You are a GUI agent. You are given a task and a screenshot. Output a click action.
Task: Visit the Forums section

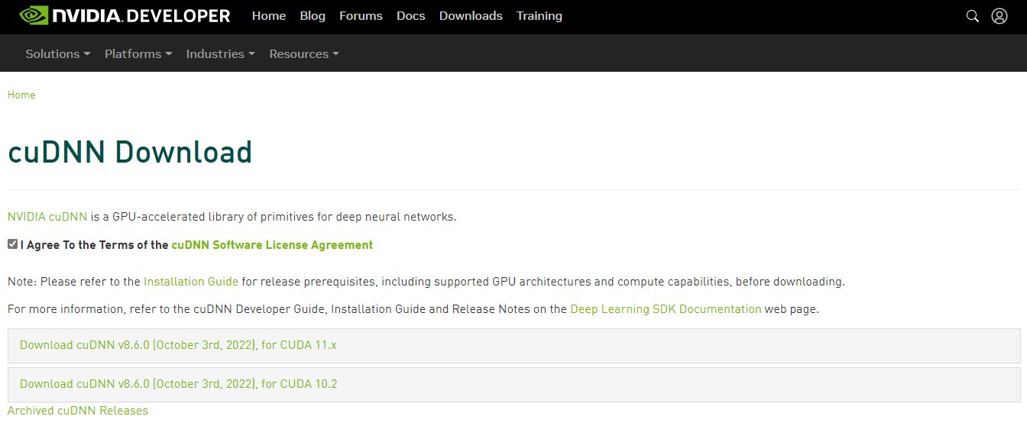click(361, 16)
